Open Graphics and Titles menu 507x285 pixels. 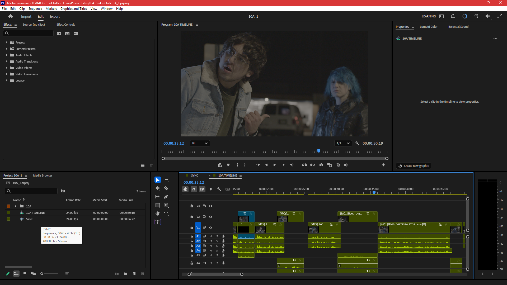pyautogui.click(x=74, y=9)
